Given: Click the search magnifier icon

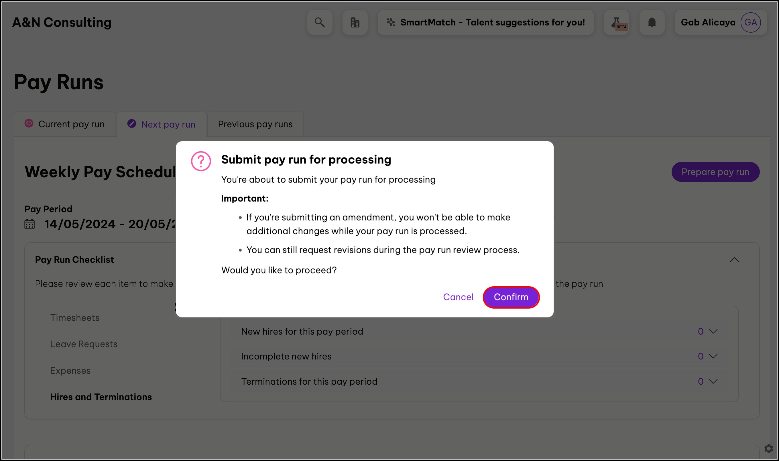Looking at the screenshot, I should click(x=320, y=22).
